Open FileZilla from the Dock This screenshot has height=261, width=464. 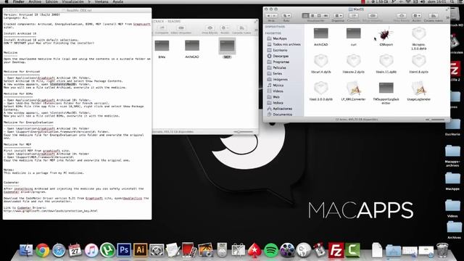pyautogui.click(x=336, y=250)
